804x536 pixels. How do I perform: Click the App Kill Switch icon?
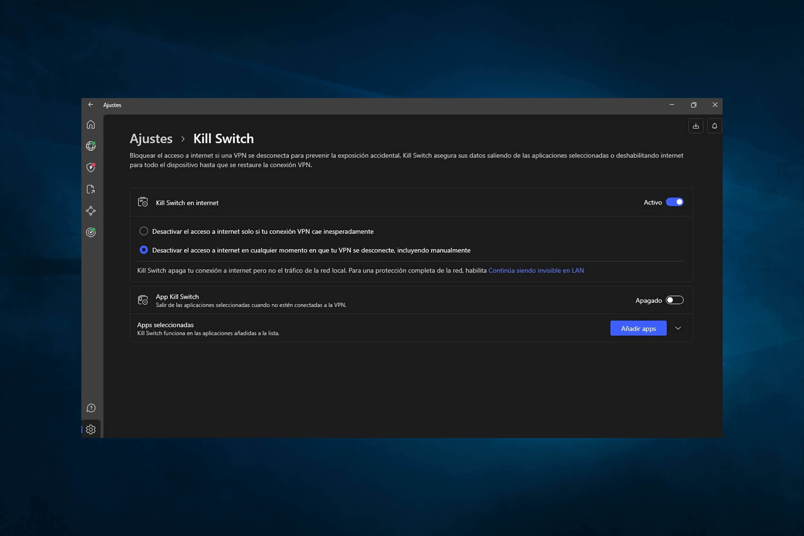click(x=143, y=300)
